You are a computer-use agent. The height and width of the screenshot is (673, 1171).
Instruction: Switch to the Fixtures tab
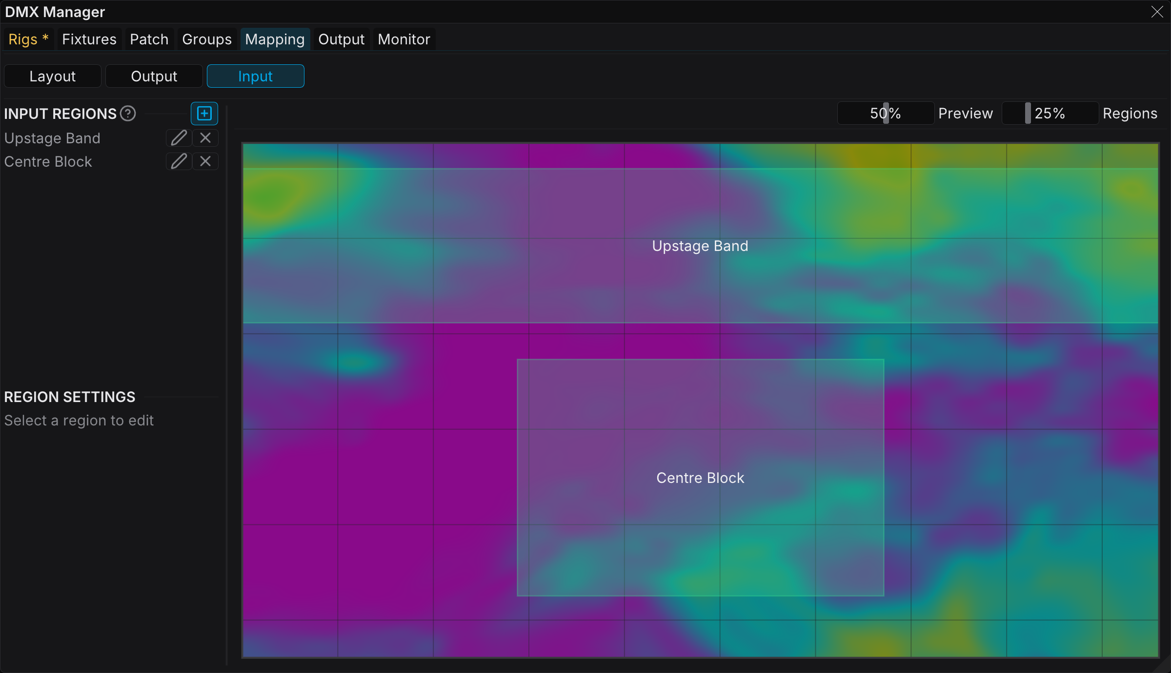(x=89, y=39)
